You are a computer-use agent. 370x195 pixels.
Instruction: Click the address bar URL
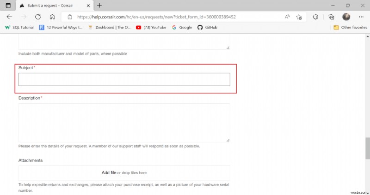[156, 17]
